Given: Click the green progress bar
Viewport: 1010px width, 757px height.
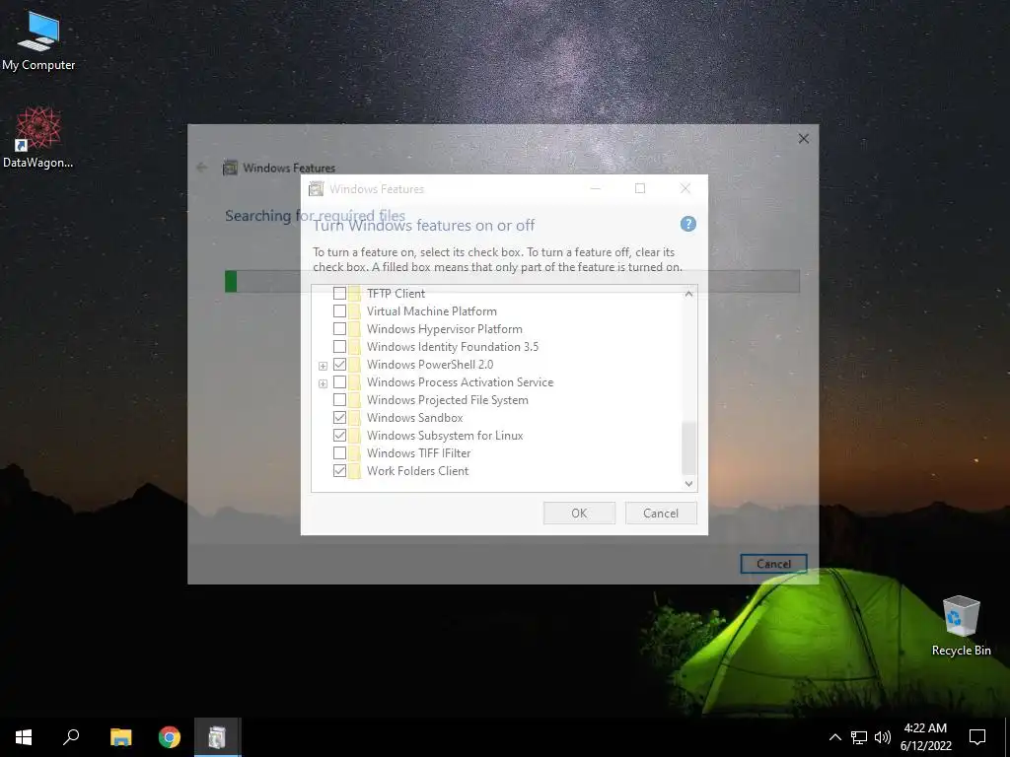Looking at the screenshot, I should [x=231, y=281].
